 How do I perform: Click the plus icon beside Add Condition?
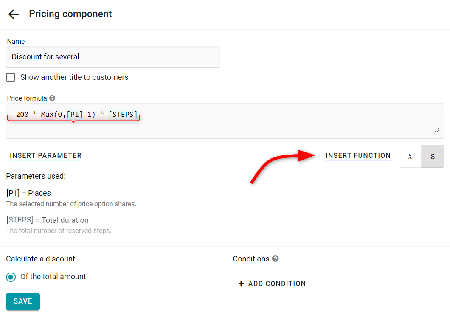click(x=241, y=284)
